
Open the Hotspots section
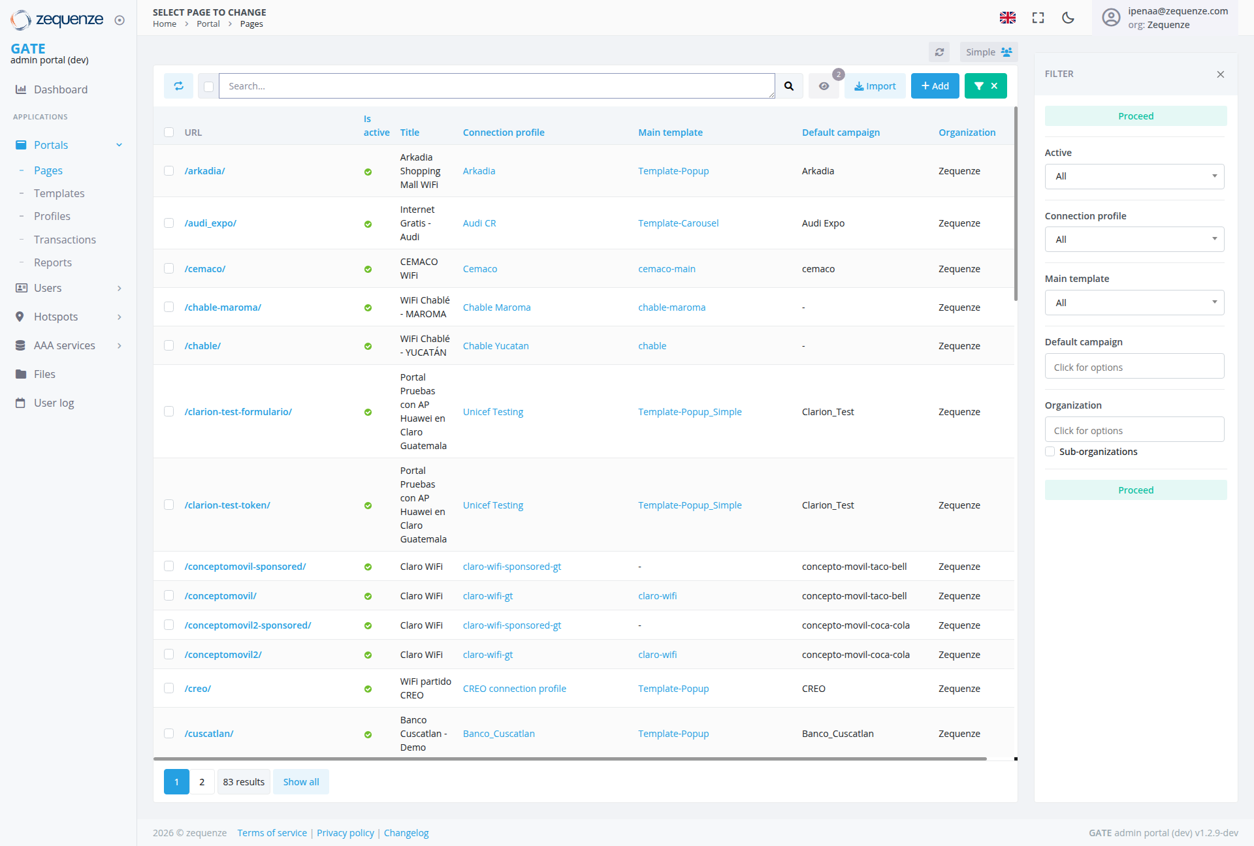coord(56,317)
